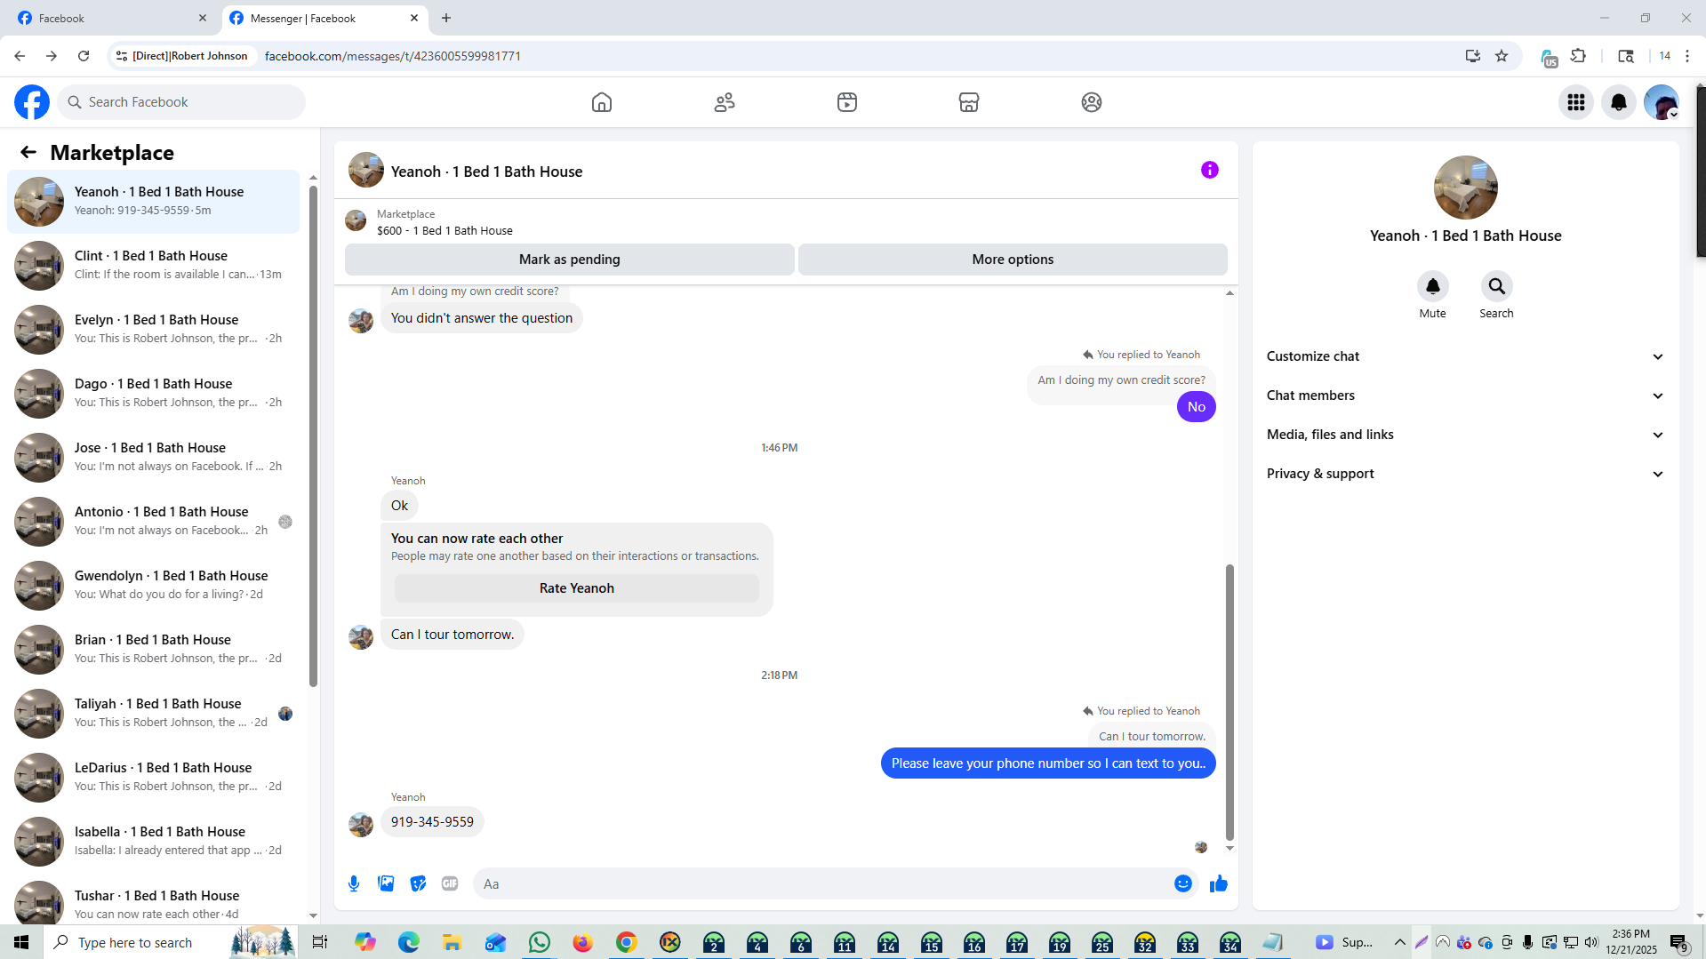Expand Customize chat section
The height and width of the screenshot is (959, 1706).
pos(1465,356)
